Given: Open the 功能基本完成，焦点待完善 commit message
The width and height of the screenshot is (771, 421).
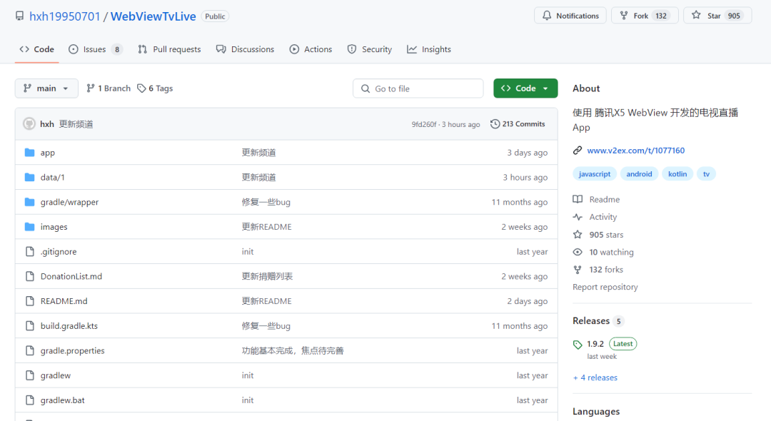Looking at the screenshot, I should (293, 351).
